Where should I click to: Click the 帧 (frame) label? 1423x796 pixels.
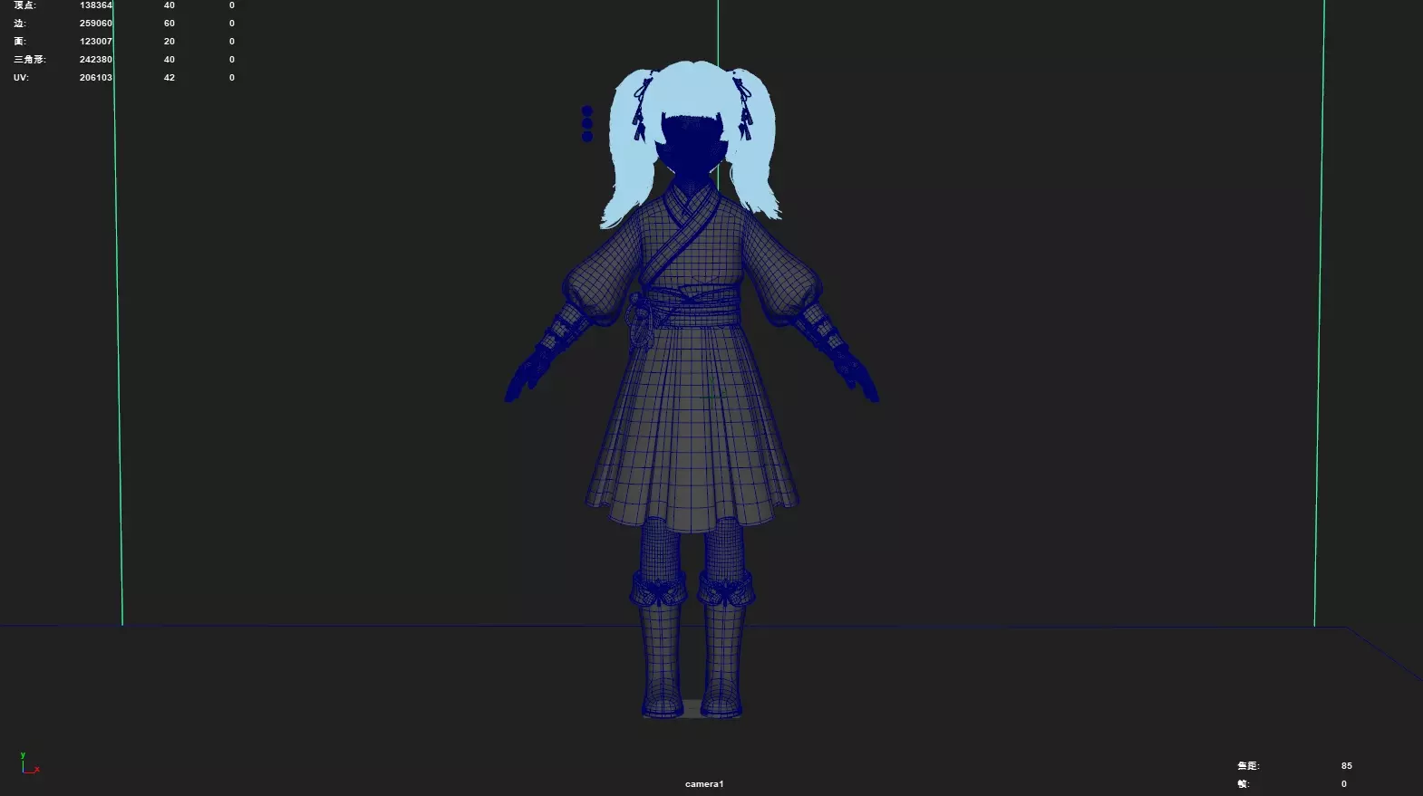(1244, 784)
